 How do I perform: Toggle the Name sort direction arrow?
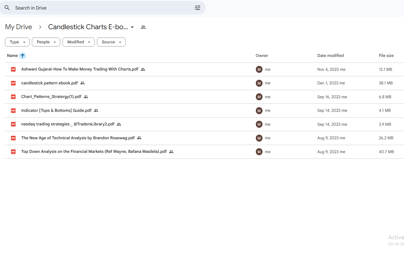(x=23, y=55)
